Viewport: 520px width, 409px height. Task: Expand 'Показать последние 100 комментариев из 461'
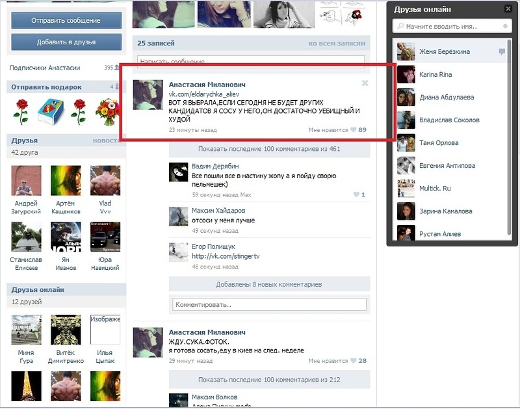click(x=269, y=149)
